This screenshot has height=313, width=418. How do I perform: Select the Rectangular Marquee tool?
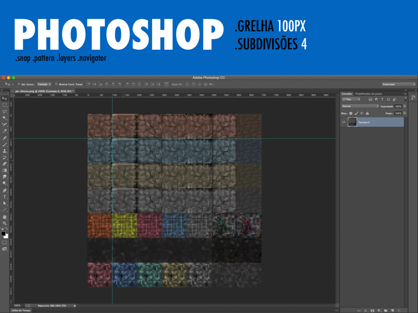click(4, 105)
